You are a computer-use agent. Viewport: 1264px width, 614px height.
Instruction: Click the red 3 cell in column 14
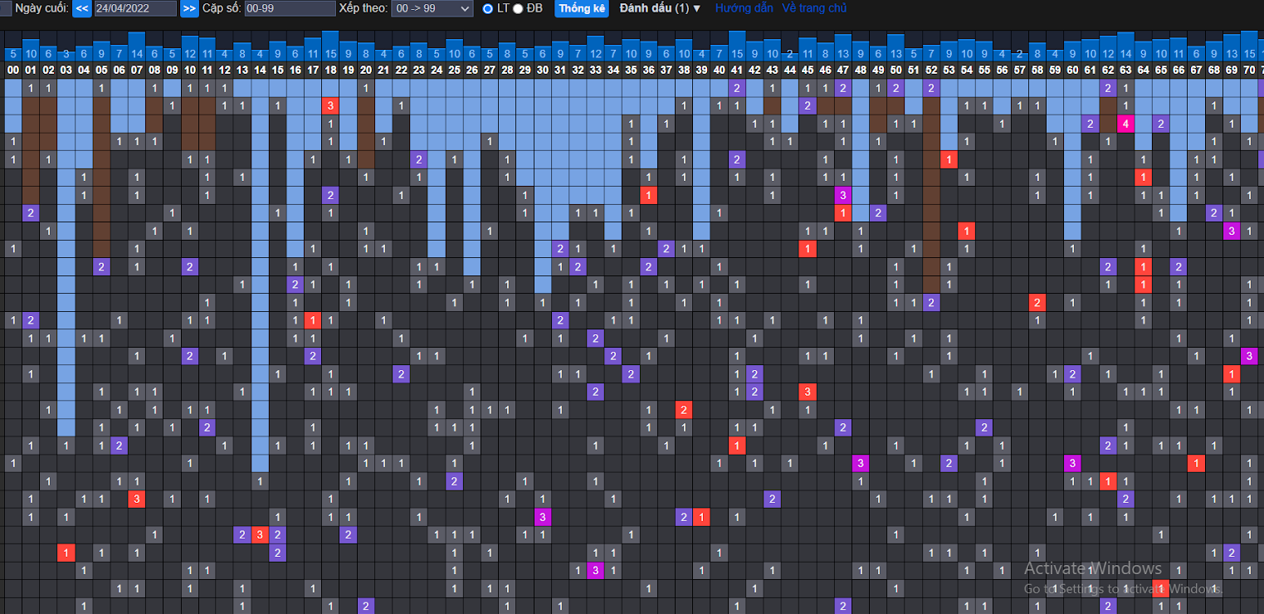click(x=260, y=534)
